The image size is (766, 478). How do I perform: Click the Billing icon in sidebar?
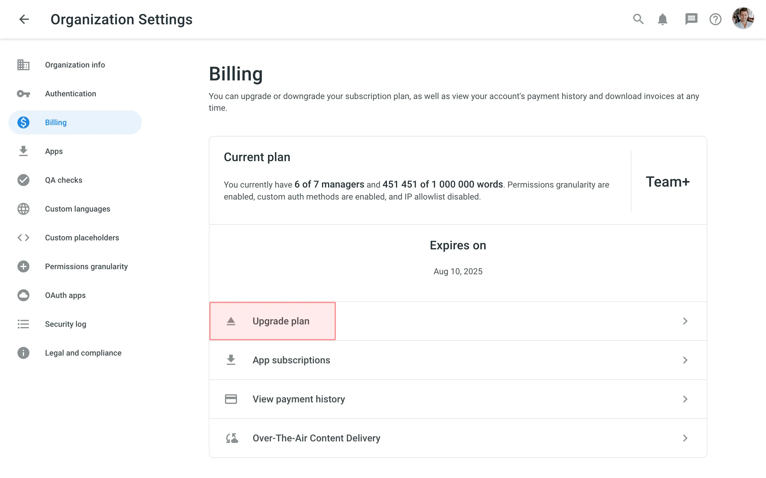23,122
